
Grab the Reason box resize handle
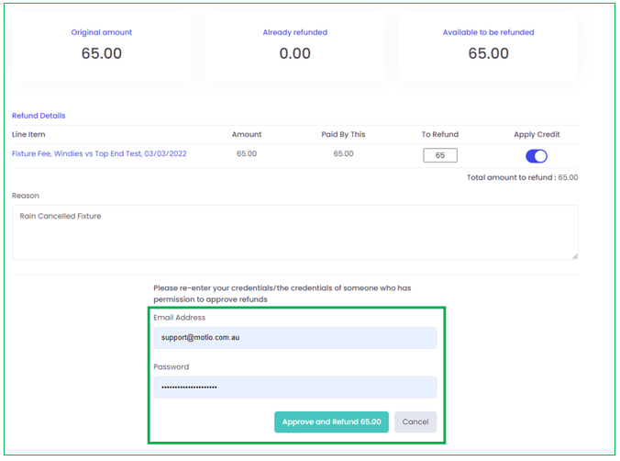coord(574,256)
